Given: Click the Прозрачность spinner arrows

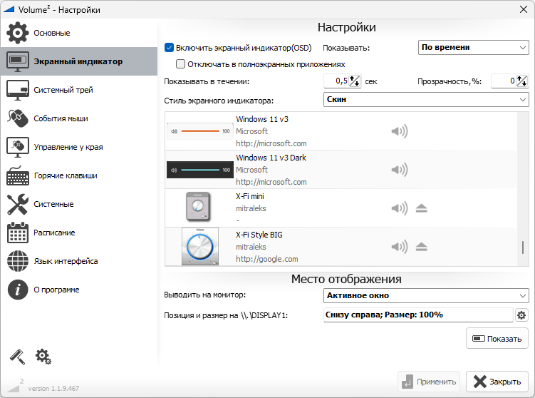Looking at the screenshot, I should point(521,81).
